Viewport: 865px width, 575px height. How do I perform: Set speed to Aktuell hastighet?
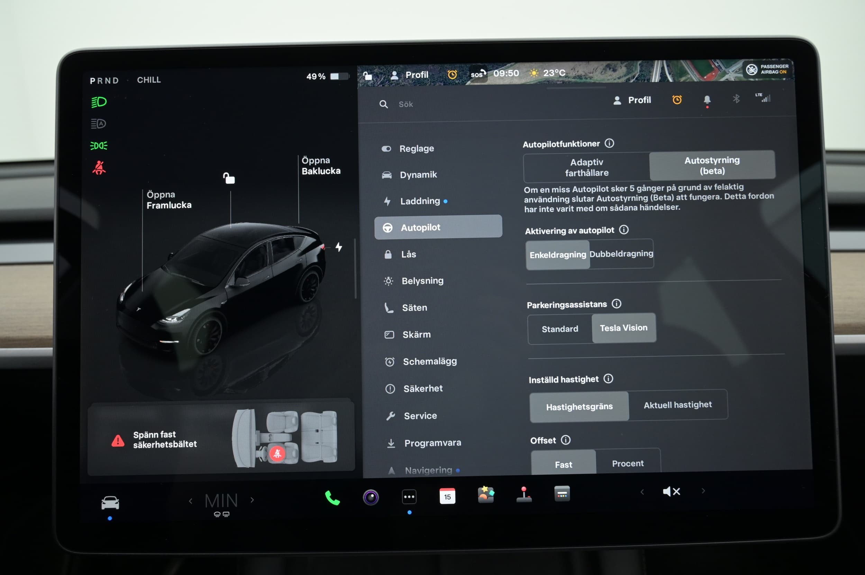click(678, 405)
